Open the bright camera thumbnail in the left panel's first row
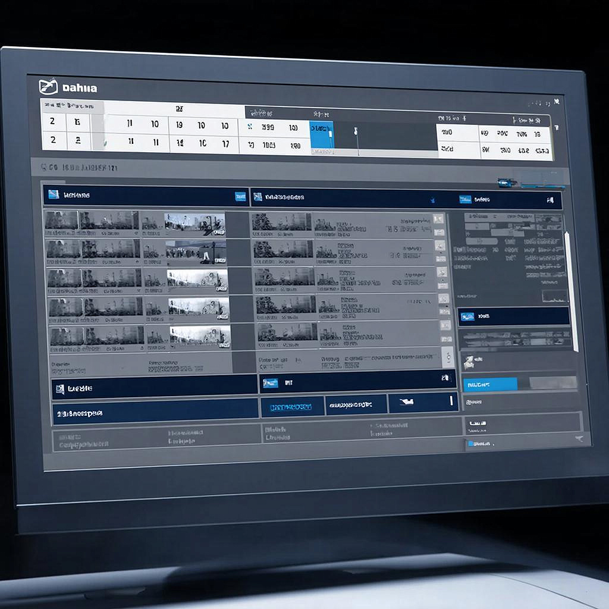609x609 pixels. coord(194,224)
